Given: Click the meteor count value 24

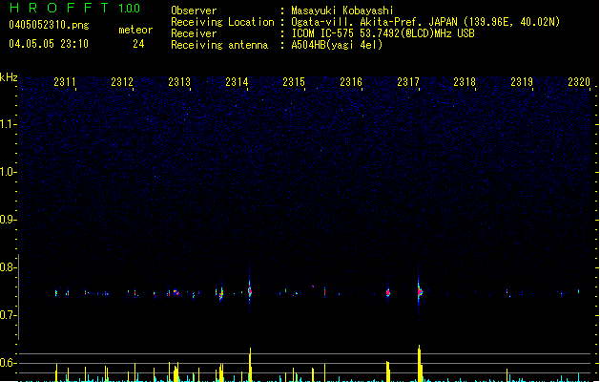Looking at the screenshot, I should pos(138,44).
